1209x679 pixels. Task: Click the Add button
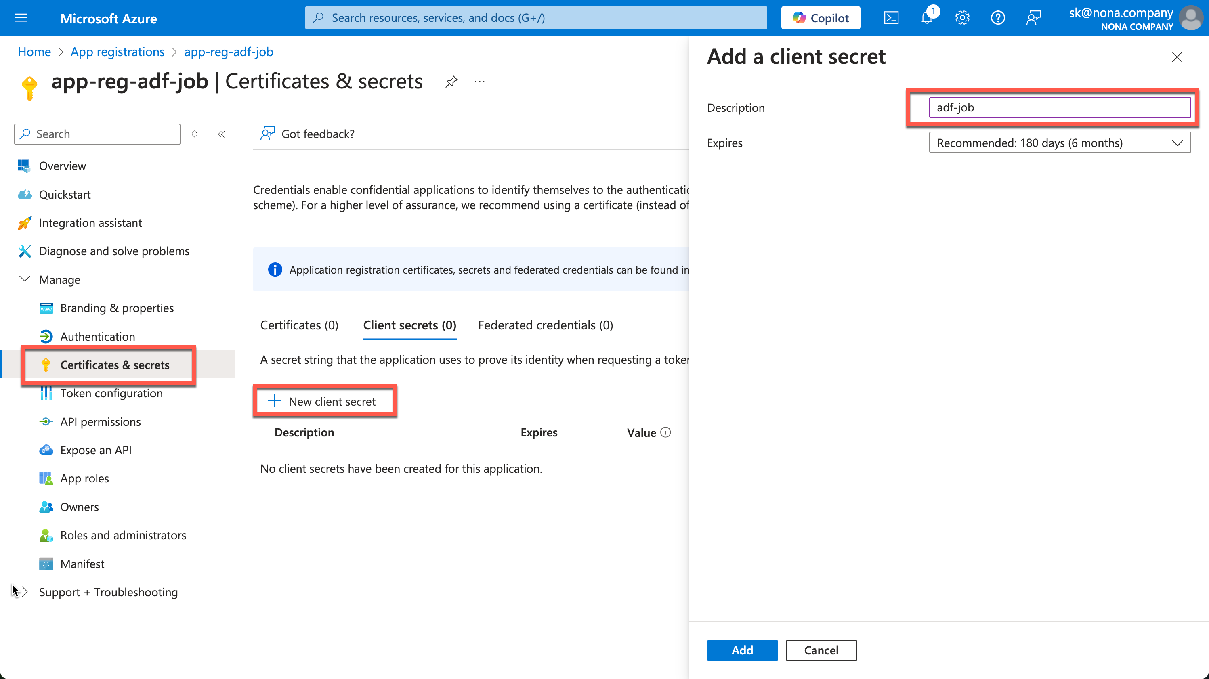[742, 650]
